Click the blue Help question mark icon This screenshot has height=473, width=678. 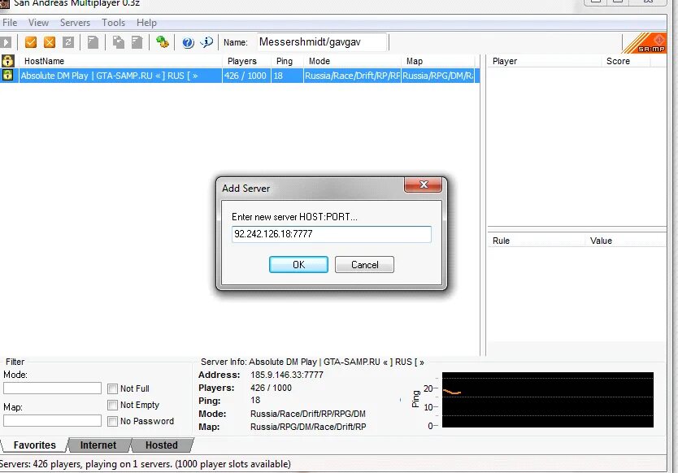tap(188, 42)
